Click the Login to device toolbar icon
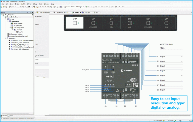This screenshot has width=193, height=122. tap(86, 7)
